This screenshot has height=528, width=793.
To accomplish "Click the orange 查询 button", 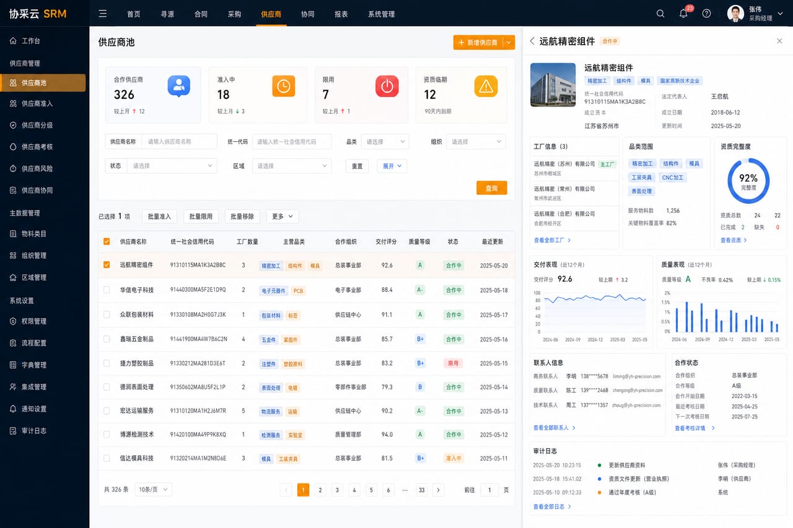I will click(x=492, y=188).
